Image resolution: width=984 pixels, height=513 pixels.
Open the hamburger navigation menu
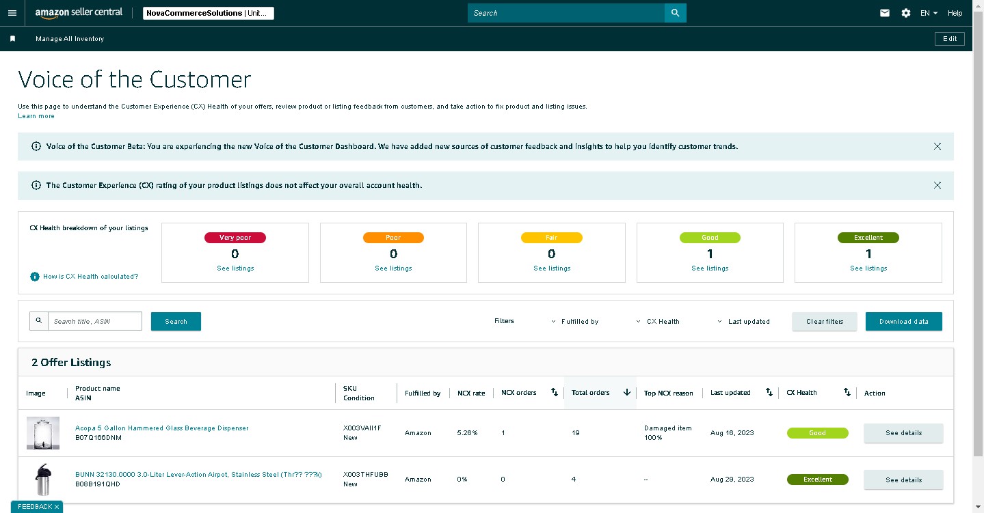coord(12,13)
